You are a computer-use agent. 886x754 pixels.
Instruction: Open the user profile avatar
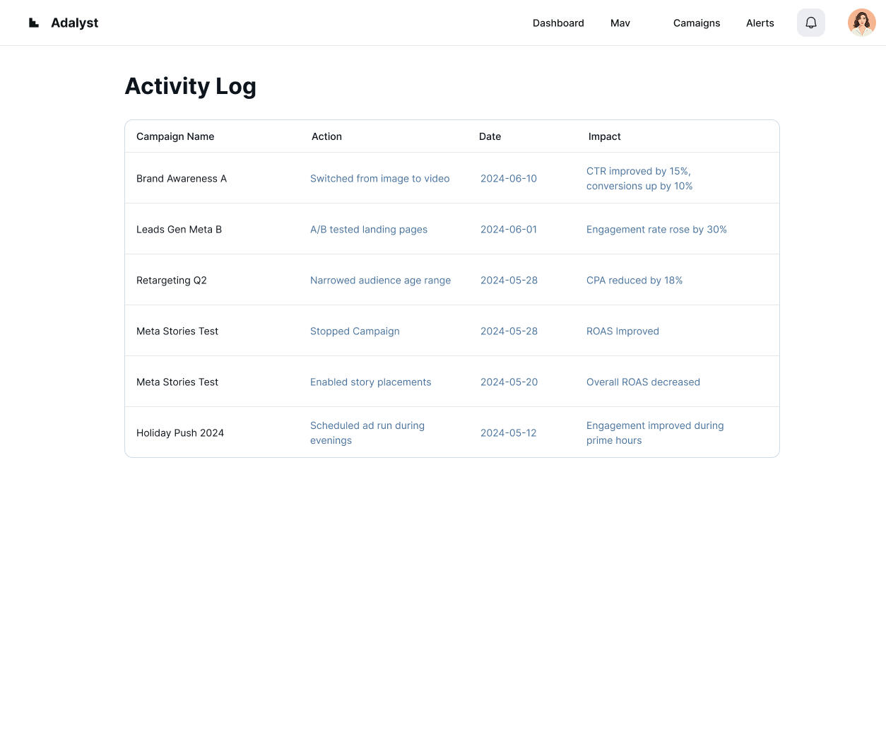tap(861, 23)
